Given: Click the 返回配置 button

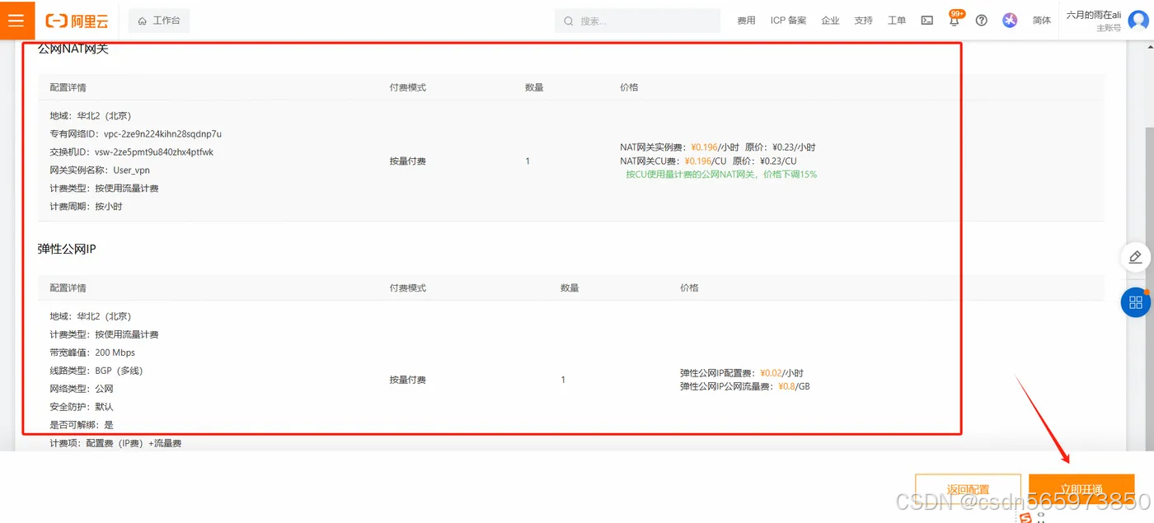Looking at the screenshot, I should coord(968,489).
